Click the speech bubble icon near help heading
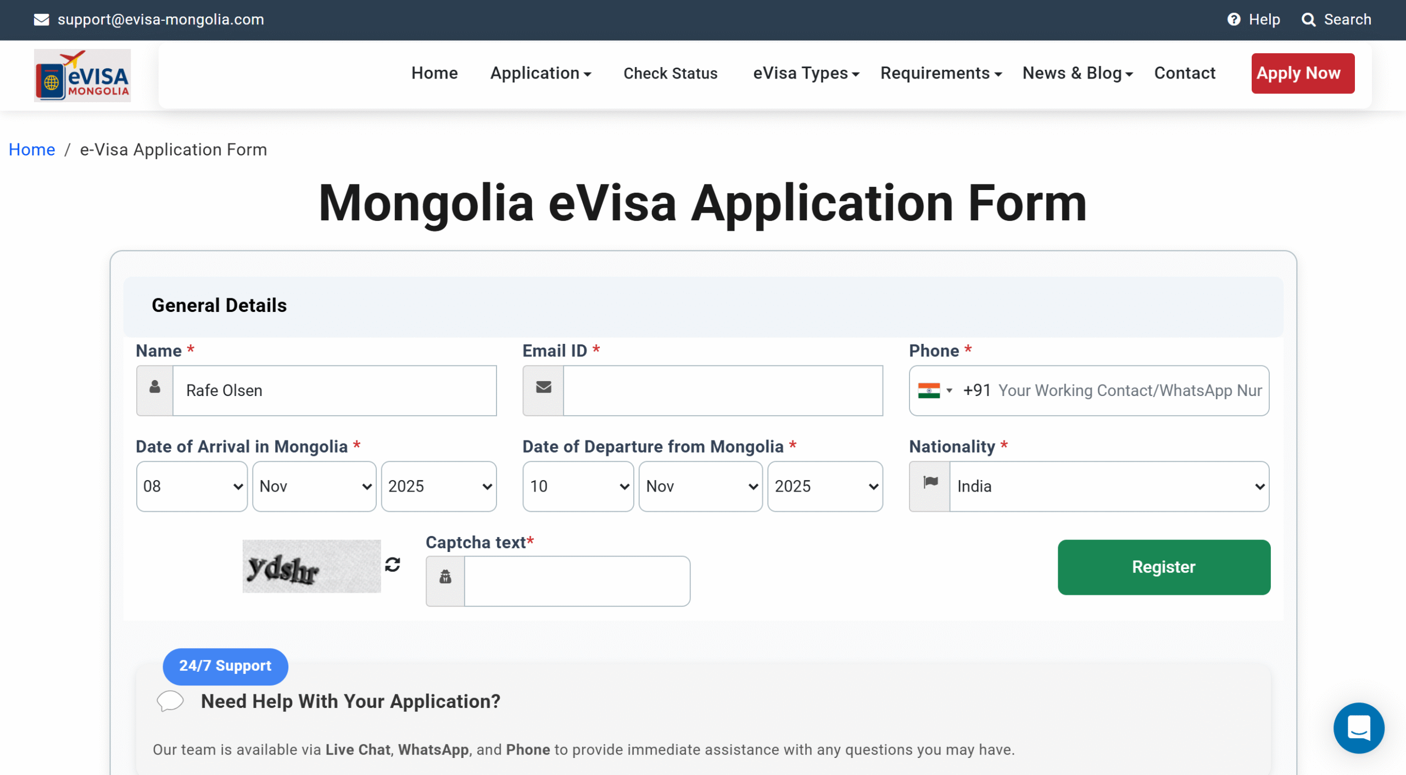 click(170, 701)
